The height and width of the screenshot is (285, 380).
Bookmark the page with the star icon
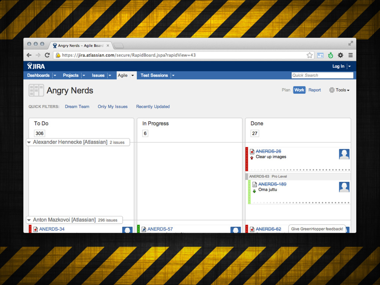point(309,55)
